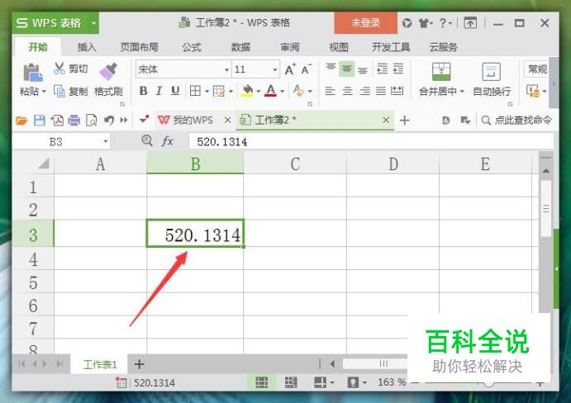This screenshot has height=403, width=571.
Task: Switch to normal view in status bar
Action: tap(261, 382)
